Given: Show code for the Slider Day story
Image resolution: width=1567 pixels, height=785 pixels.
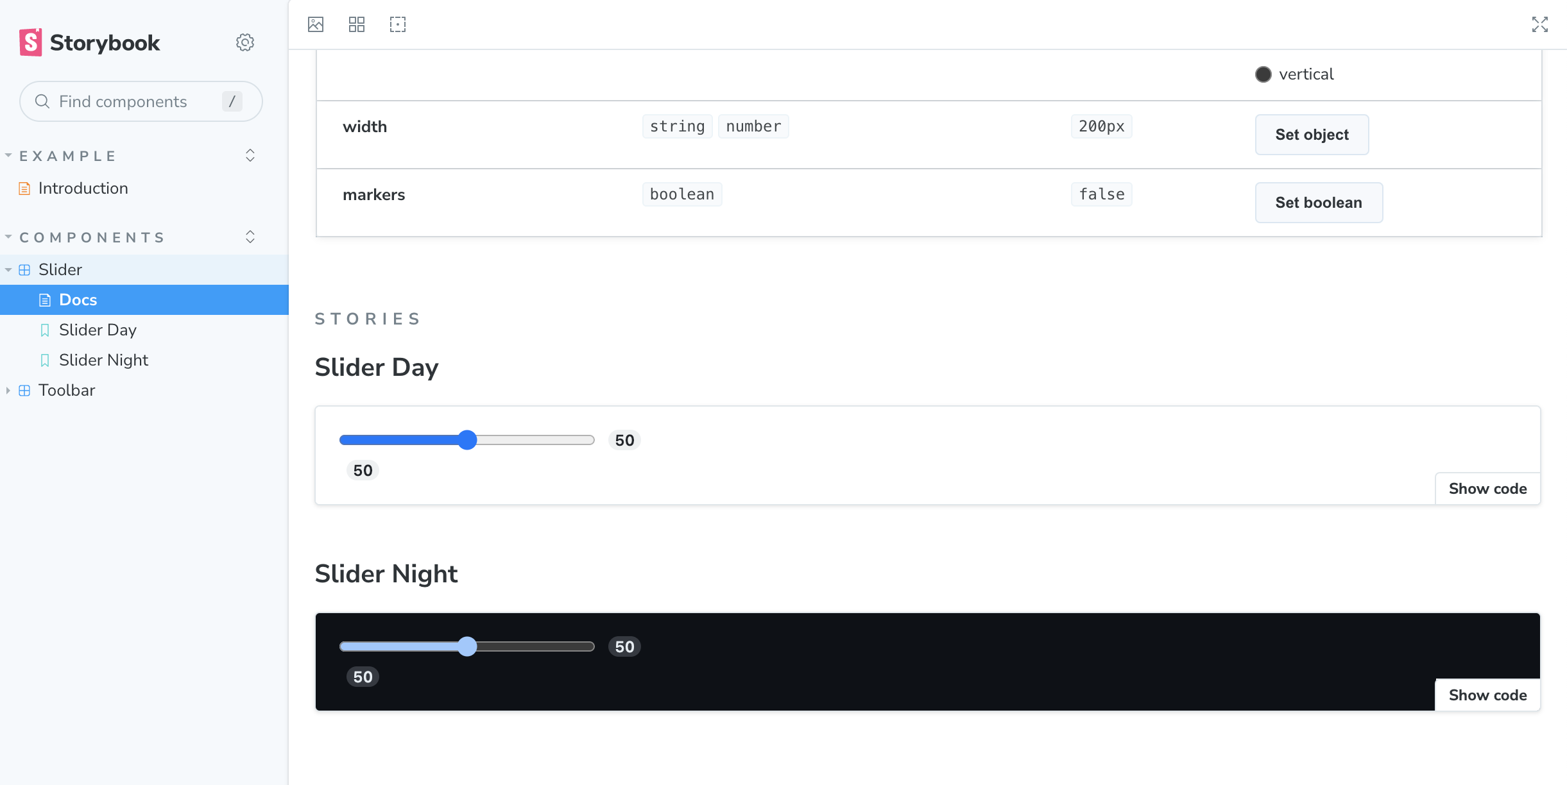Looking at the screenshot, I should coord(1487,487).
